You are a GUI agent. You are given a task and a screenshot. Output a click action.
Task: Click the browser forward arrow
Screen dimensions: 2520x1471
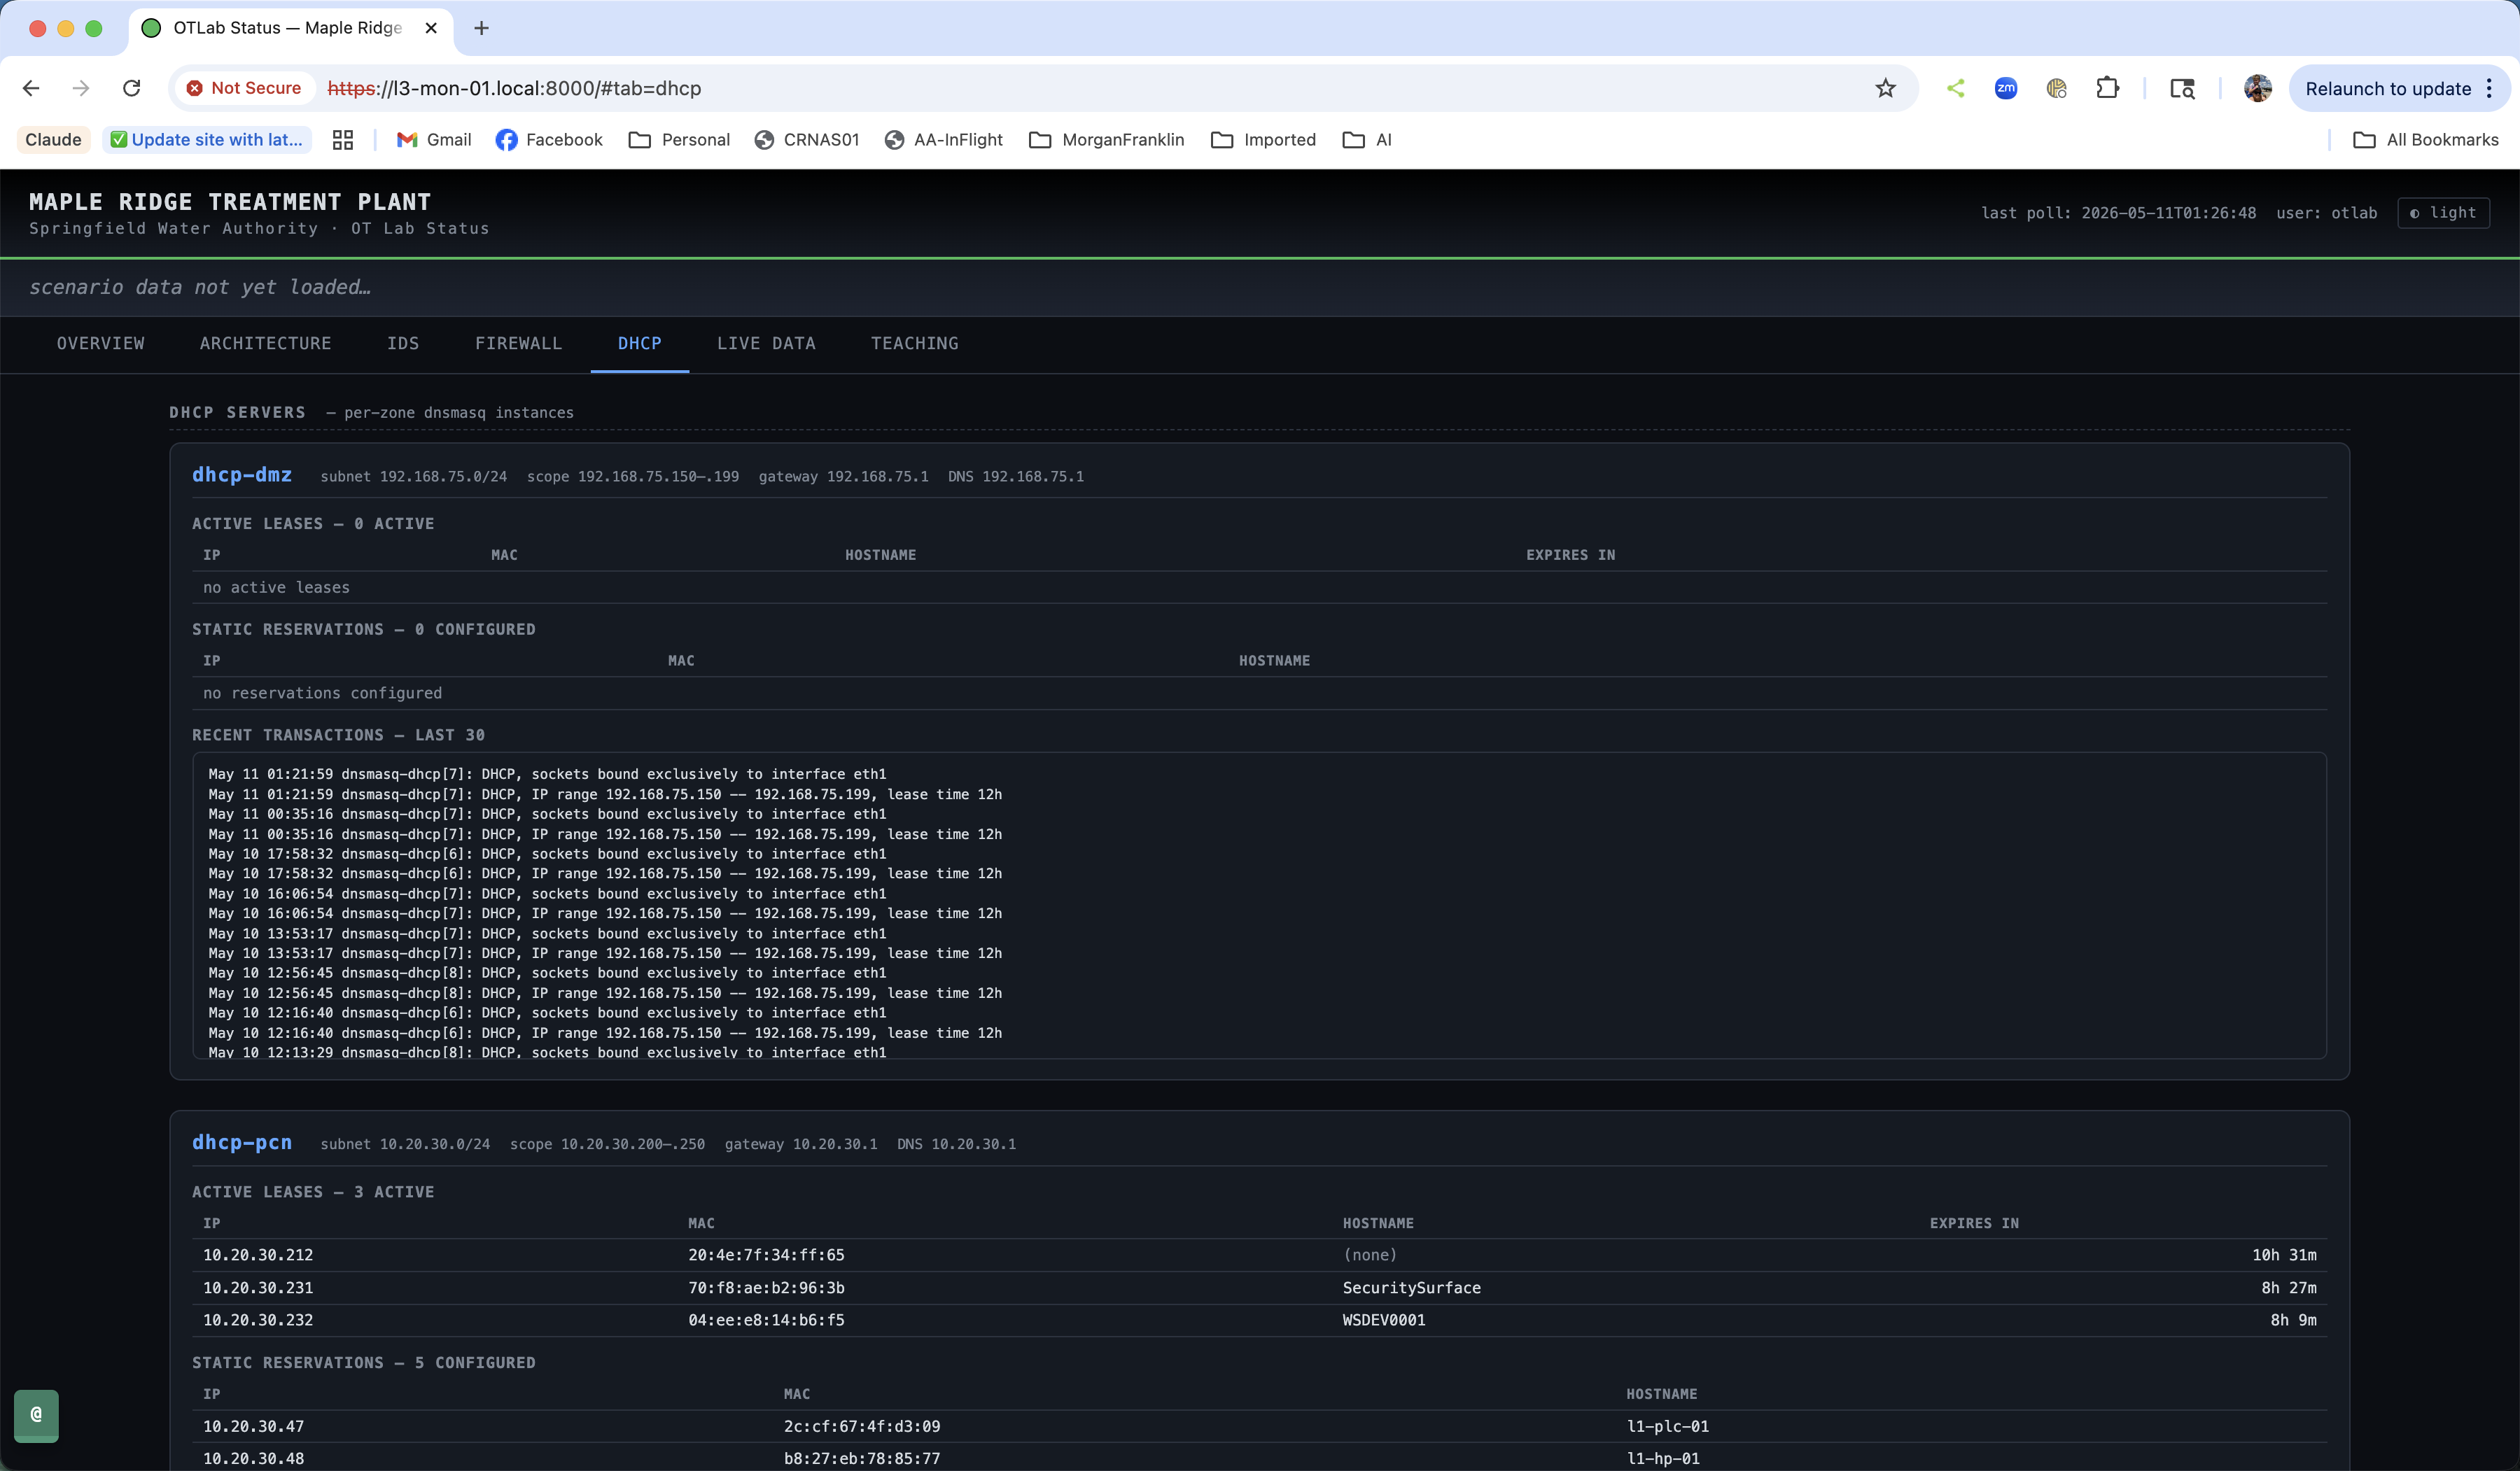point(81,88)
